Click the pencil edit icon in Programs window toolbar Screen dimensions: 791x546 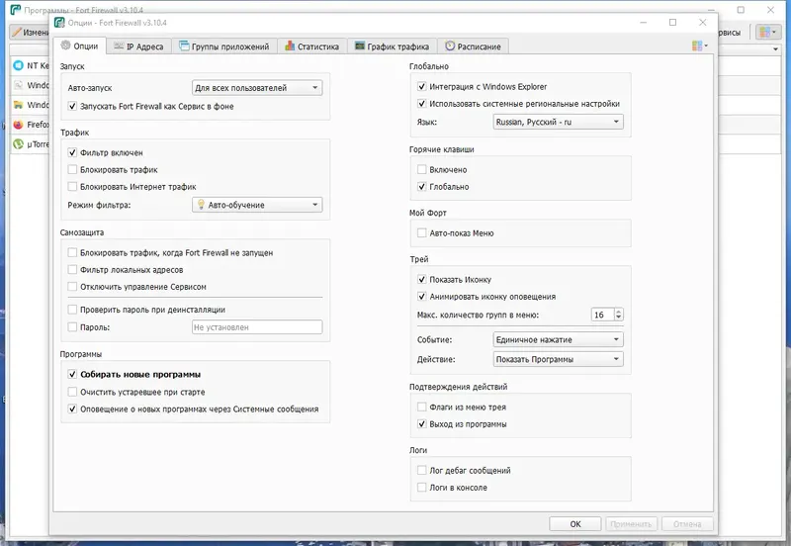[17, 32]
